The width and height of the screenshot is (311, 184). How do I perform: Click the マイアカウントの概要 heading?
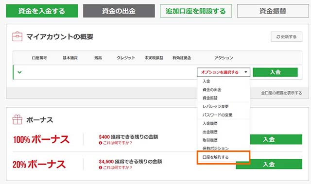[x=60, y=37]
